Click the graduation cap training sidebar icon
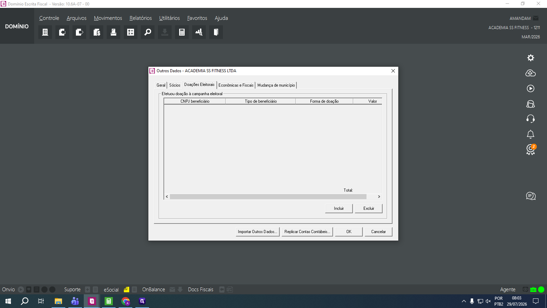 pyautogui.click(x=531, y=104)
